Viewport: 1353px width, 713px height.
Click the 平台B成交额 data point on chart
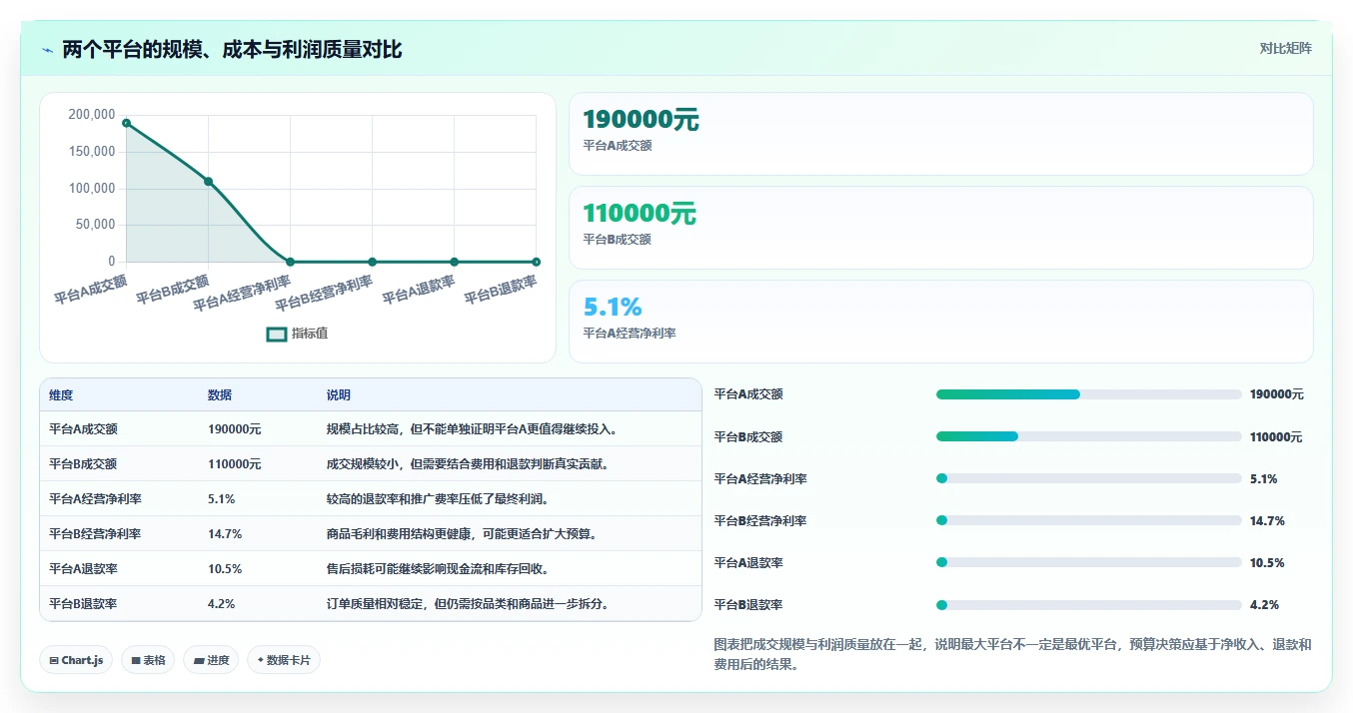(208, 182)
